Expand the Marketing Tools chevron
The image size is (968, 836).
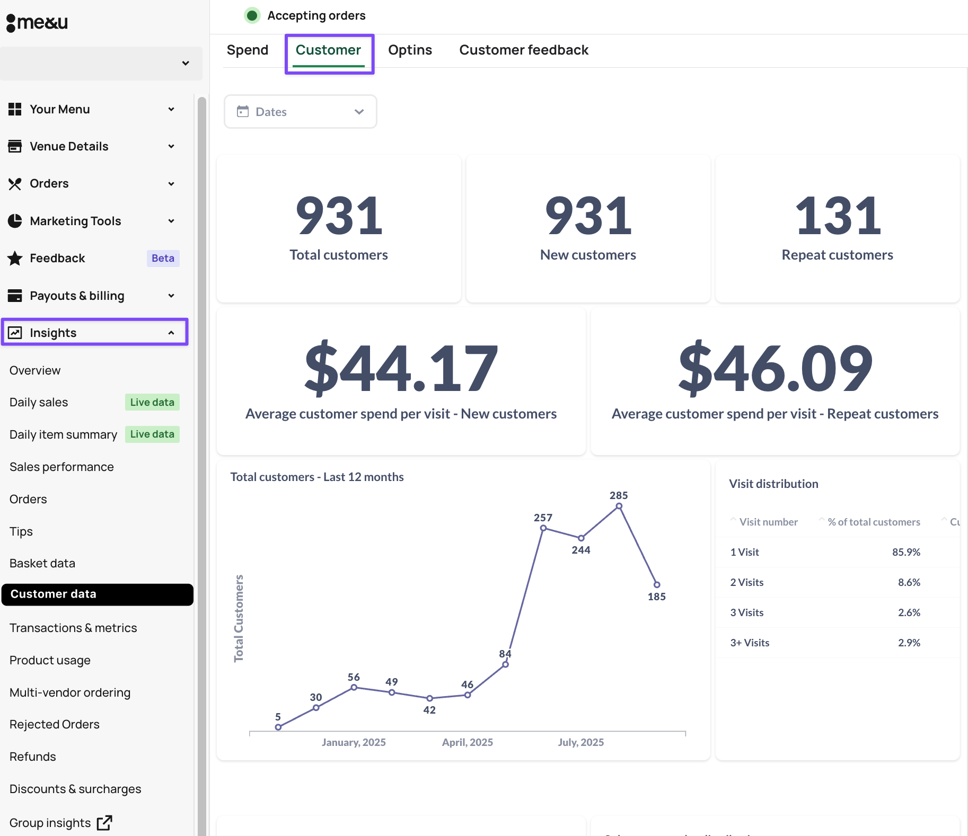pyautogui.click(x=171, y=221)
